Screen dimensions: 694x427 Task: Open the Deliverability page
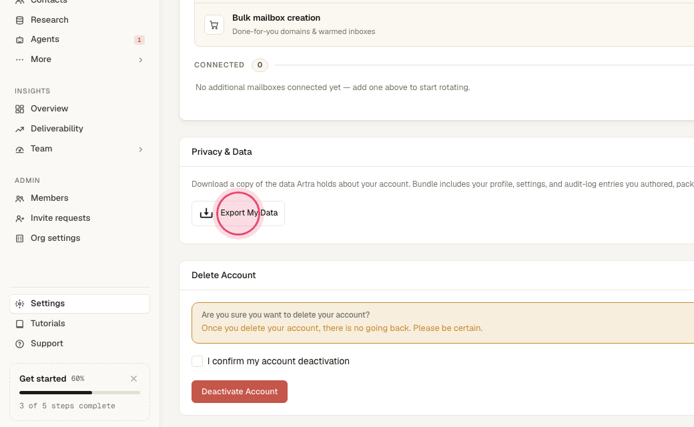point(79,129)
